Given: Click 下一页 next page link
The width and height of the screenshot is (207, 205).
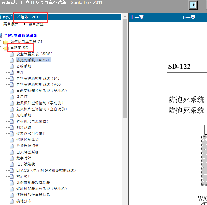Looking at the screenshot, I should click(x=189, y=17).
